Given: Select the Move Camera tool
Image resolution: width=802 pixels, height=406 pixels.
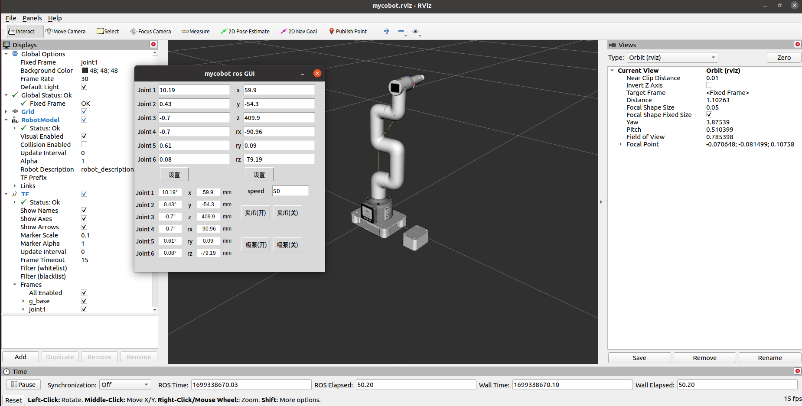Looking at the screenshot, I should tap(65, 31).
